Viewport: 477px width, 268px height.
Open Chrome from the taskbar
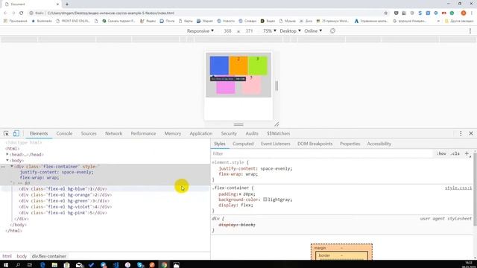164,265
